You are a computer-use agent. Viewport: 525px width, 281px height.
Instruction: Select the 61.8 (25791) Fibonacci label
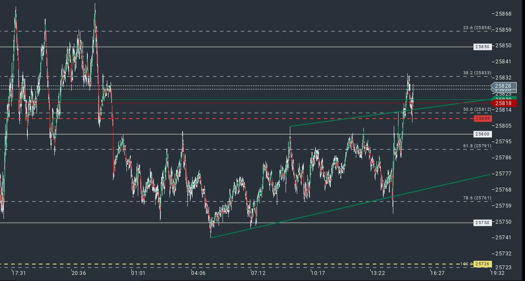pos(477,146)
